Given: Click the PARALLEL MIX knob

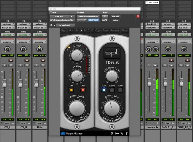Looking at the screenshot, I should [x=77, y=108].
